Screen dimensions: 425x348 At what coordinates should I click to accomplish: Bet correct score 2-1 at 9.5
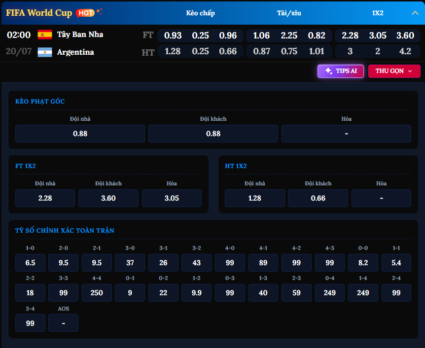click(x=97, y=263)
